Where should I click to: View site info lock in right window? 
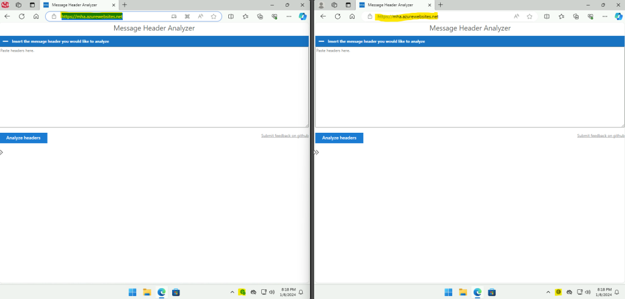tap(370, 16)
